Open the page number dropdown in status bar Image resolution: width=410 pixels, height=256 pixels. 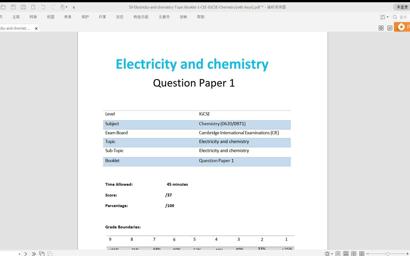pos(20,254)
